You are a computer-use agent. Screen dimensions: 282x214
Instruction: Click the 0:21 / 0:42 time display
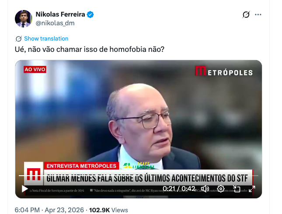pos(179,189)
